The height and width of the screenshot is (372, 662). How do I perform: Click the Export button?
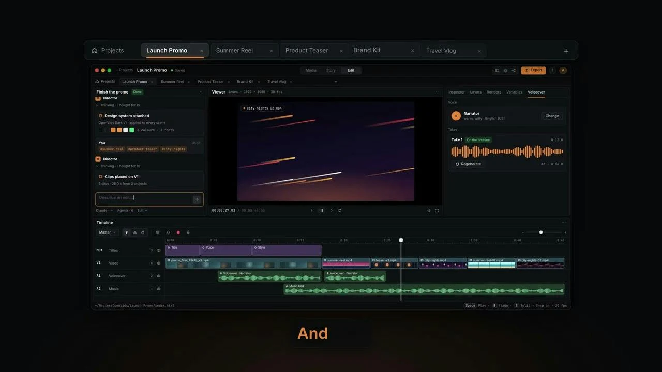(533, 70)
